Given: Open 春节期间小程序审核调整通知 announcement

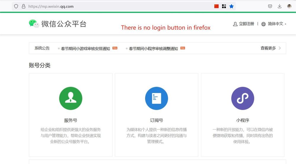Looking at the screenshot, I should pyautogui.click(x=153, y=49).
